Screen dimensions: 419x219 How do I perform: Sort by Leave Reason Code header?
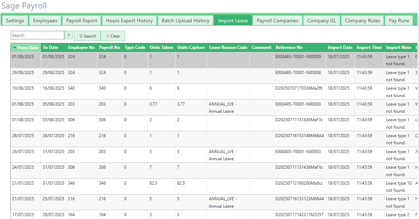[x=228, y=47]
